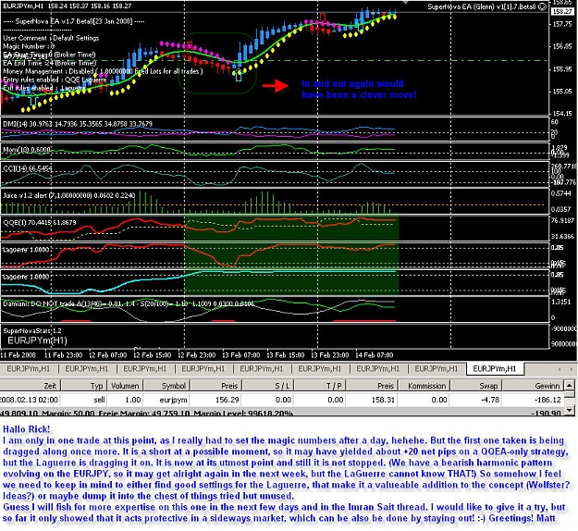Click the chart shift triangle marker at chart top

(405, 2)
